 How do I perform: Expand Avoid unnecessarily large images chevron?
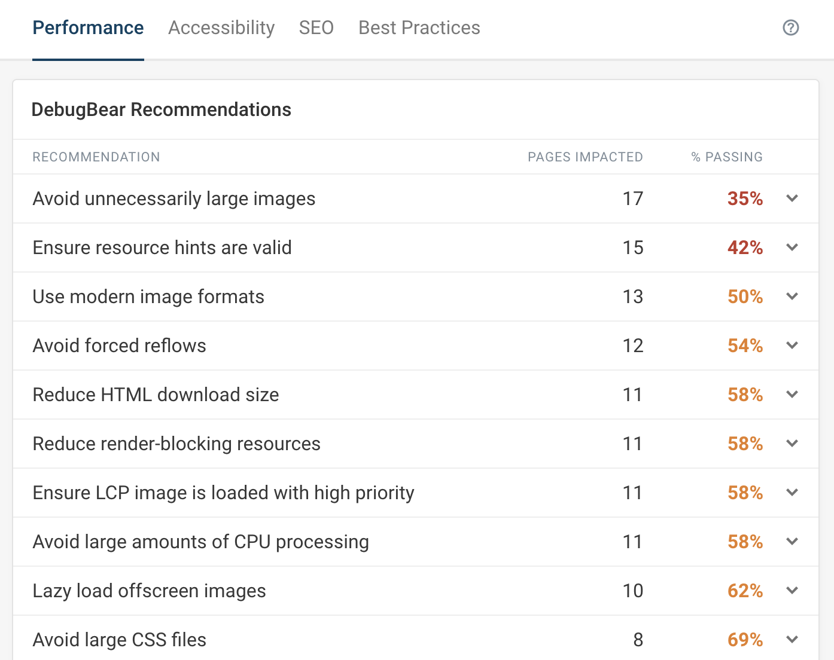pyautogui.click(x=792, y=198)
